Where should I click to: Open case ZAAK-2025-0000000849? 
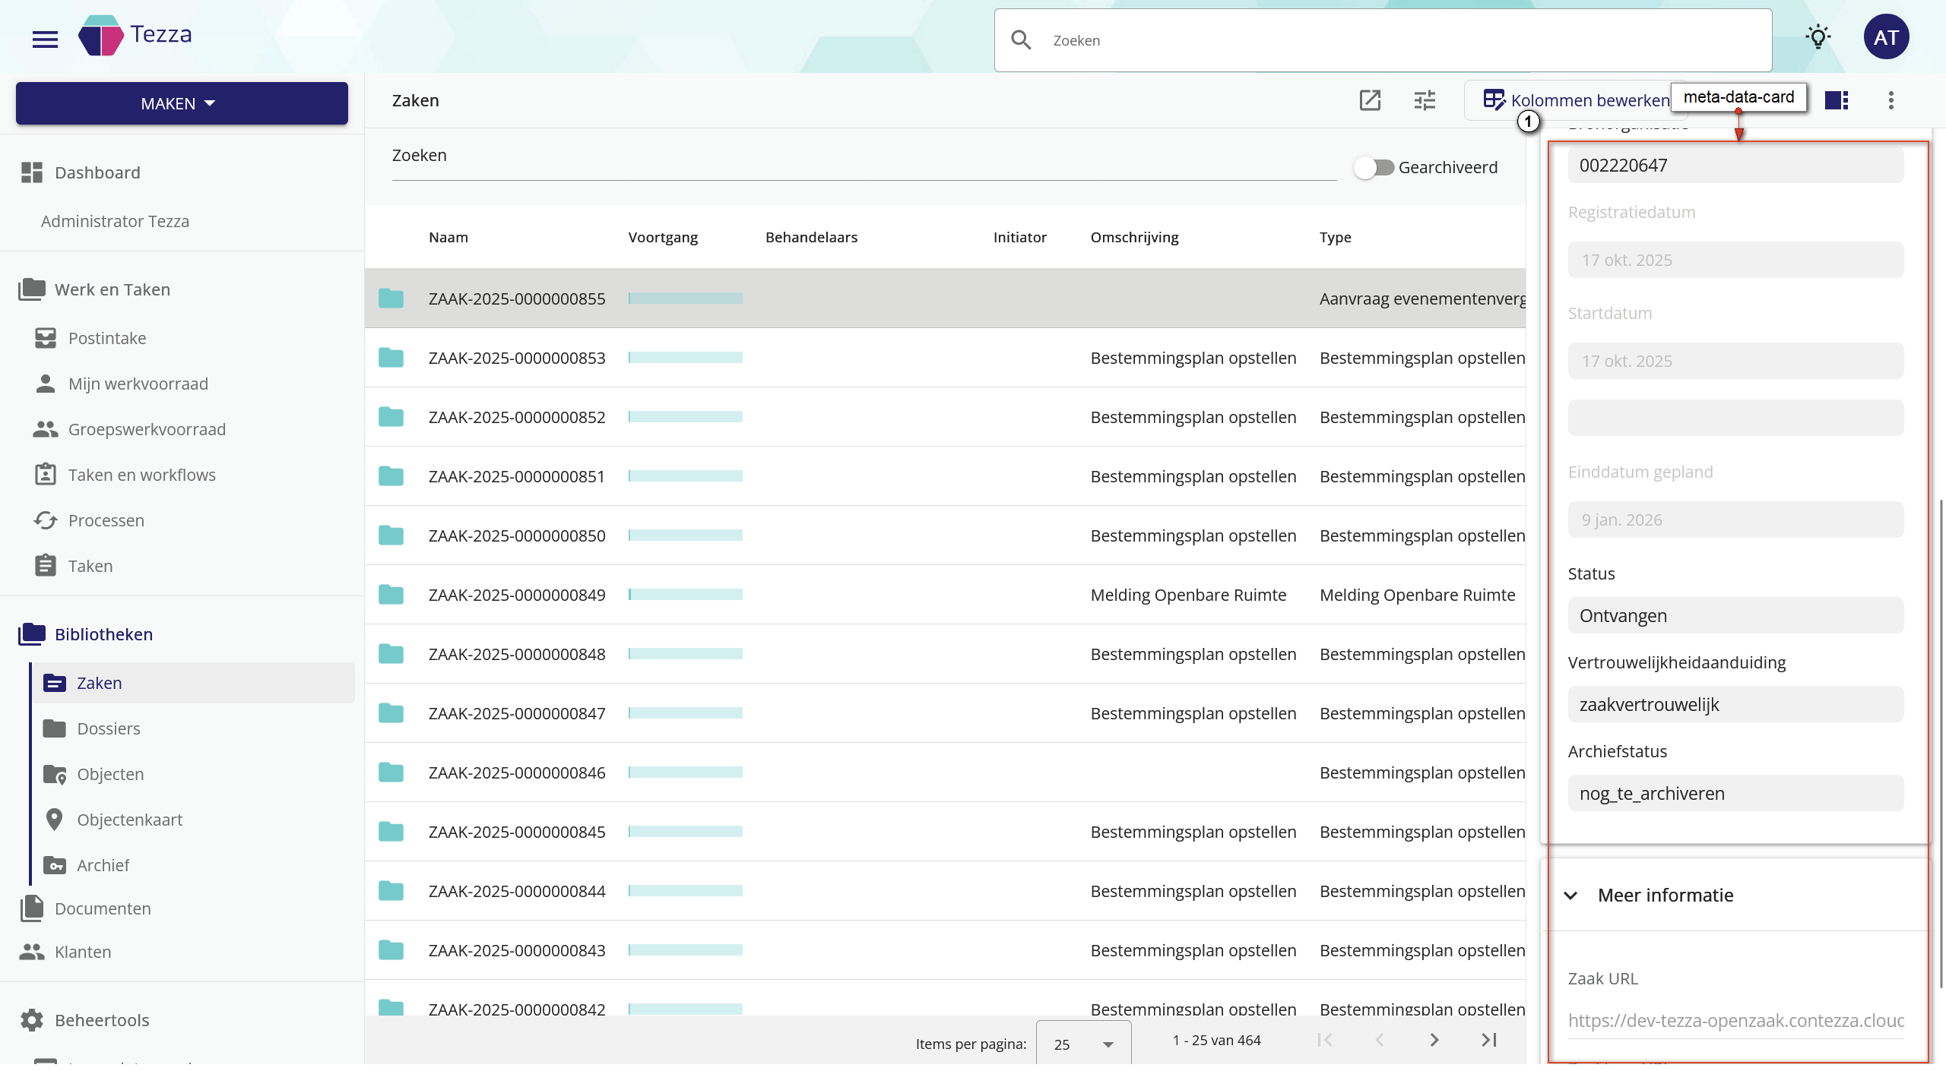point(517,595)
